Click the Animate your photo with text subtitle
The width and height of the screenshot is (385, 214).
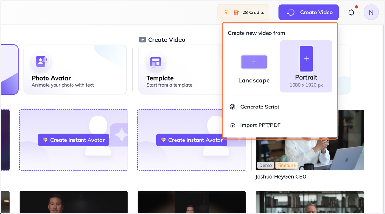point(63,85)
